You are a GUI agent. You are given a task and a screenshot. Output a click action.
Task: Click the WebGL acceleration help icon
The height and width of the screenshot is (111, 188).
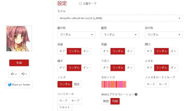136,94
